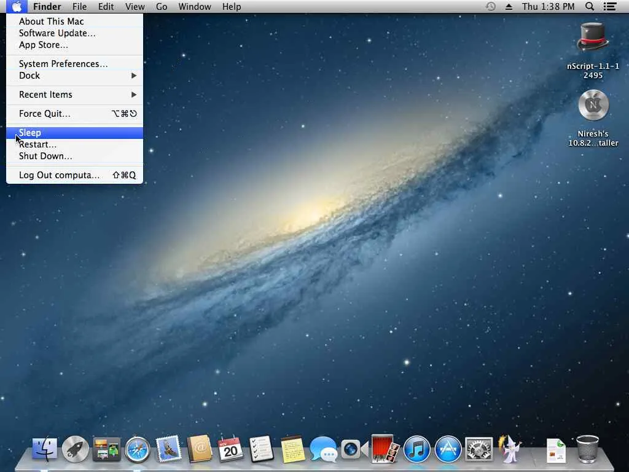This screenshot has width=629, height=472.
Task: Open the Calendar app in dock
Action: point(230,449)
